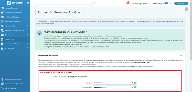Click the spam@swmanuales.com account name value
Screen dimensions: 192x92
pyautogui.click(x=78, y=77)
